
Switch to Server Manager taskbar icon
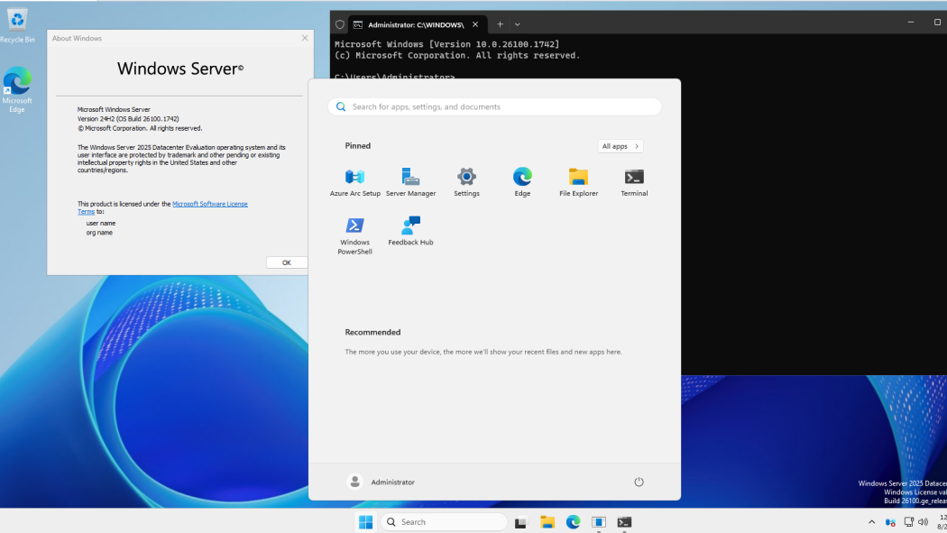click(599, 522)
